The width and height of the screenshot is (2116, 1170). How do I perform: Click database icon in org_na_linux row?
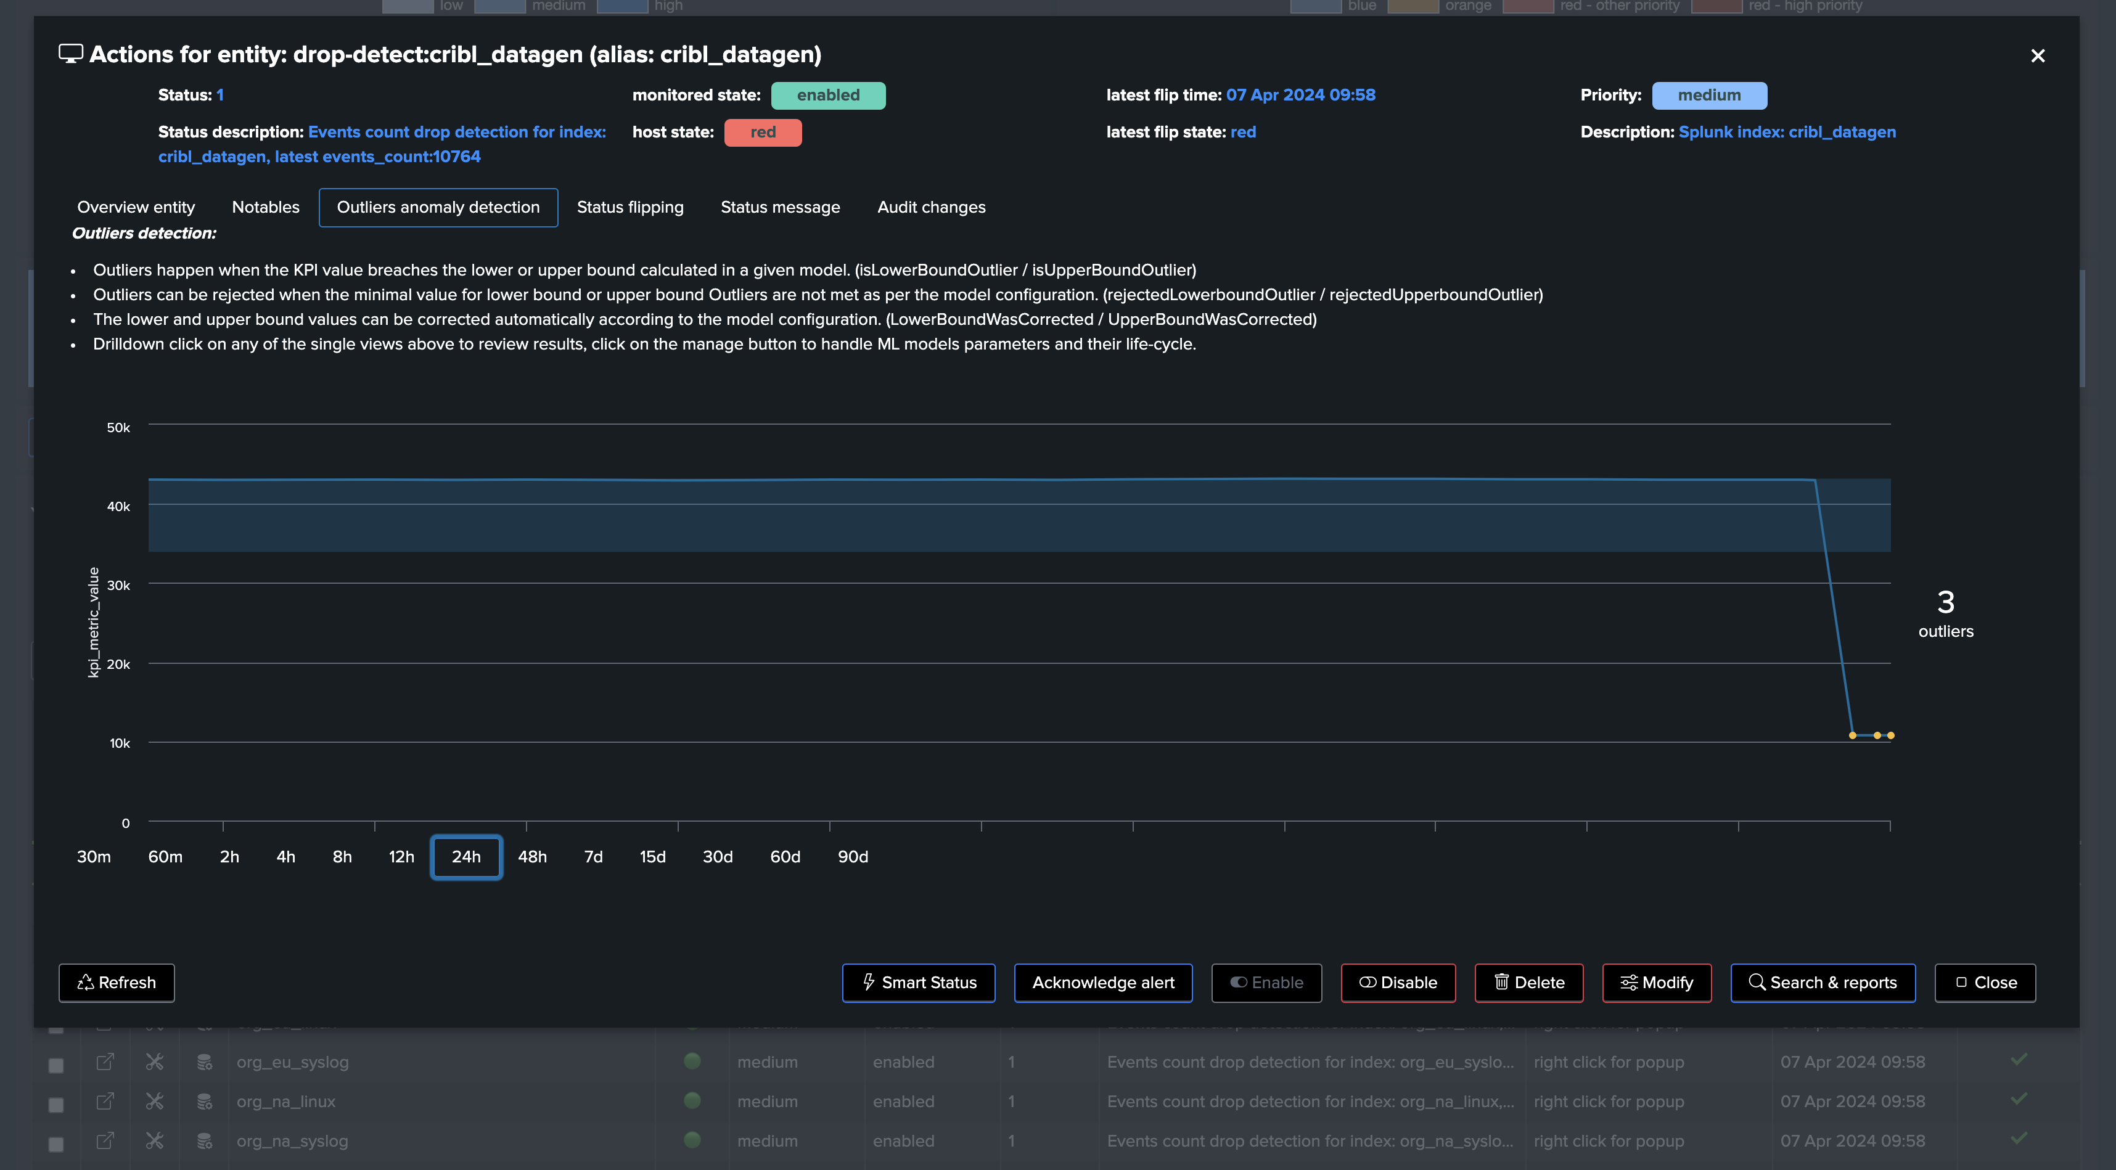tap(205, 1101)
